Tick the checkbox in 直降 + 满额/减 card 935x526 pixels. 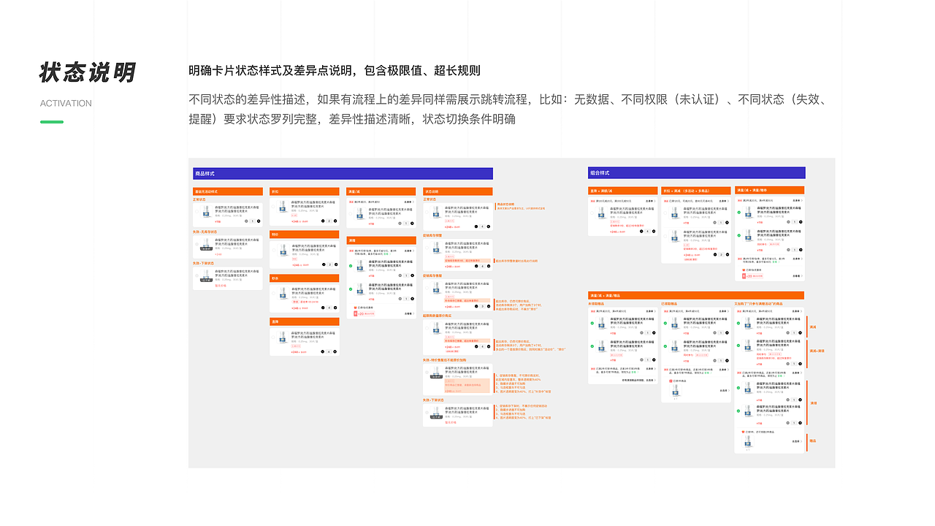[592, 213]
